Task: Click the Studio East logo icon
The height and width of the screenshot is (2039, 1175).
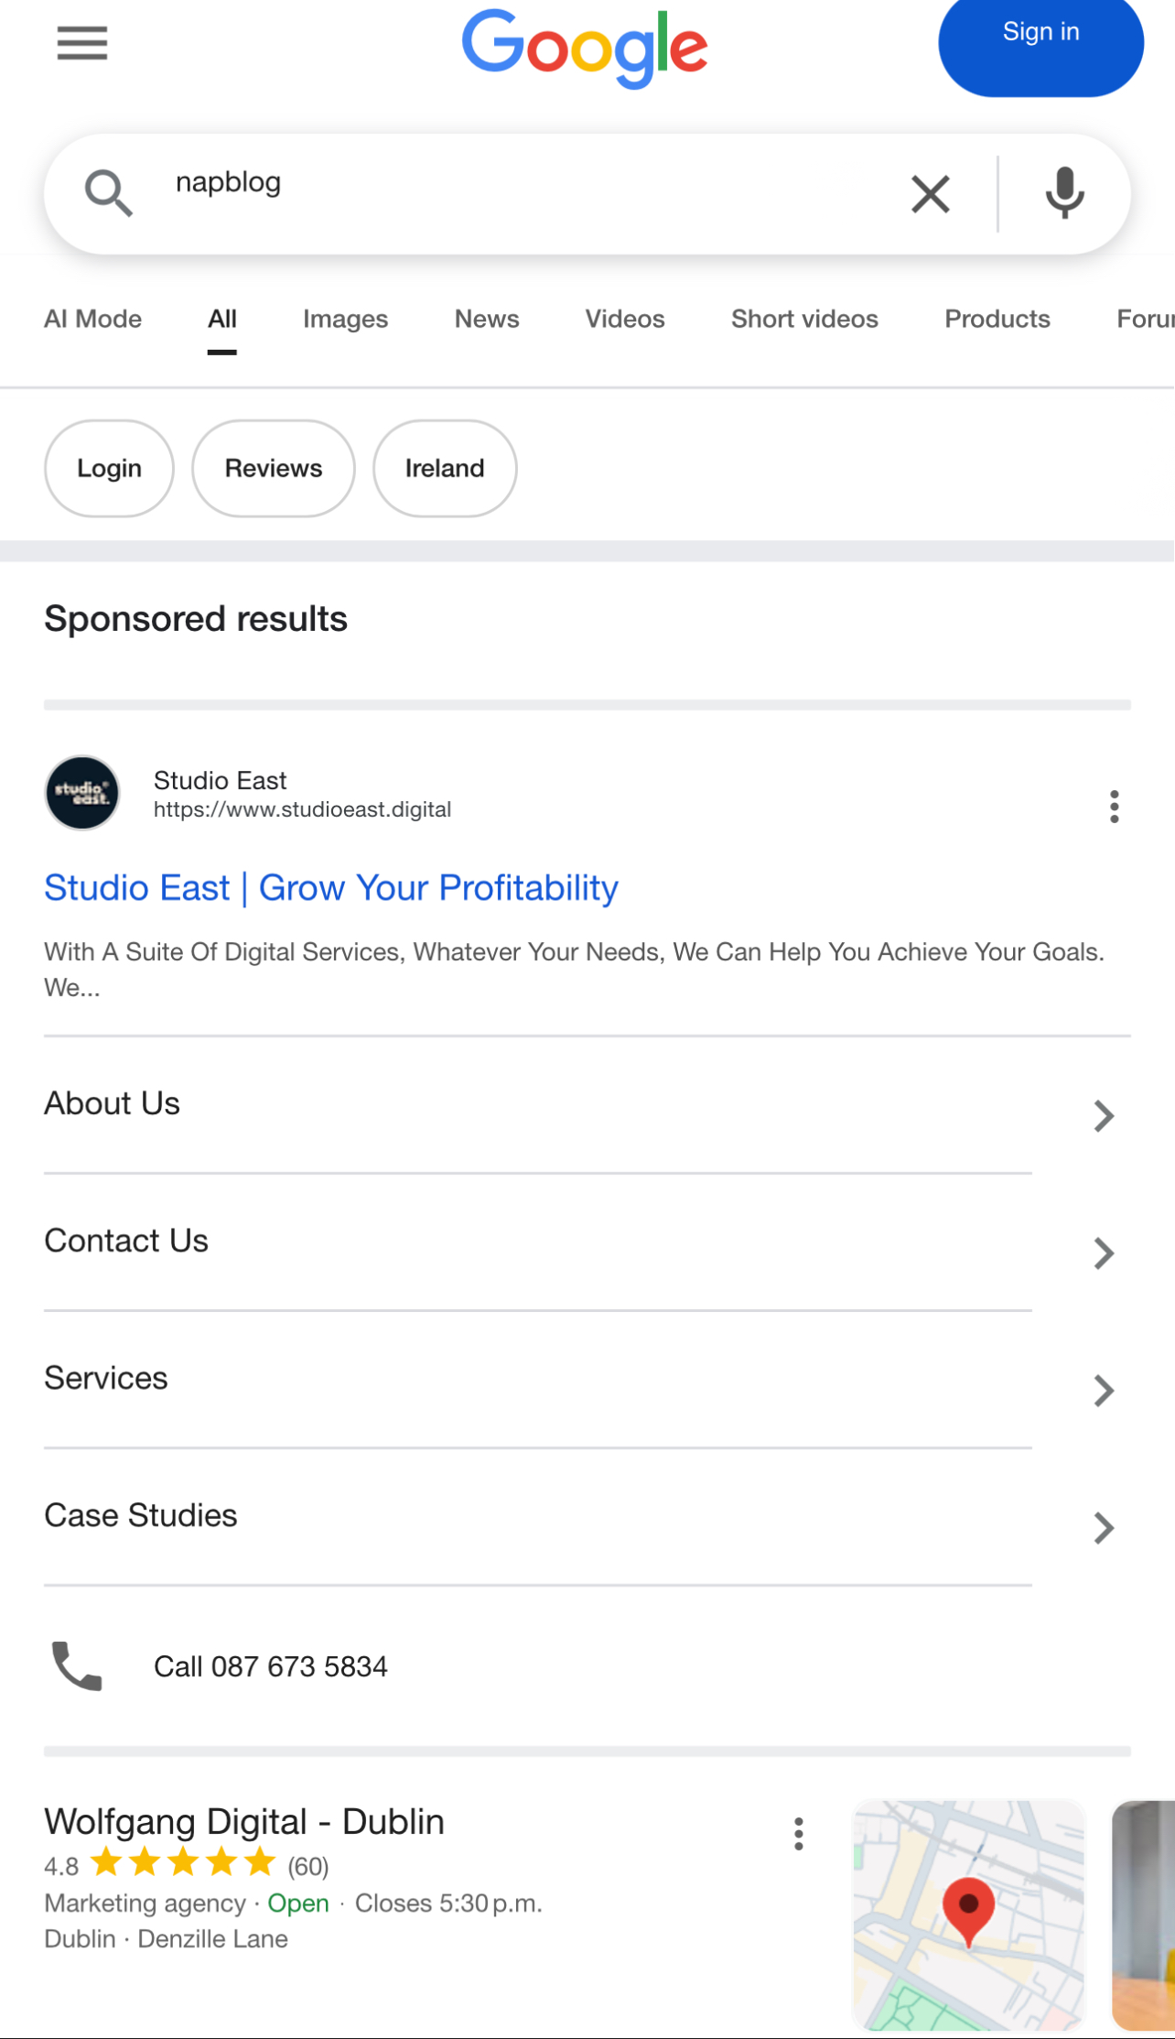Action: (82, 793)
